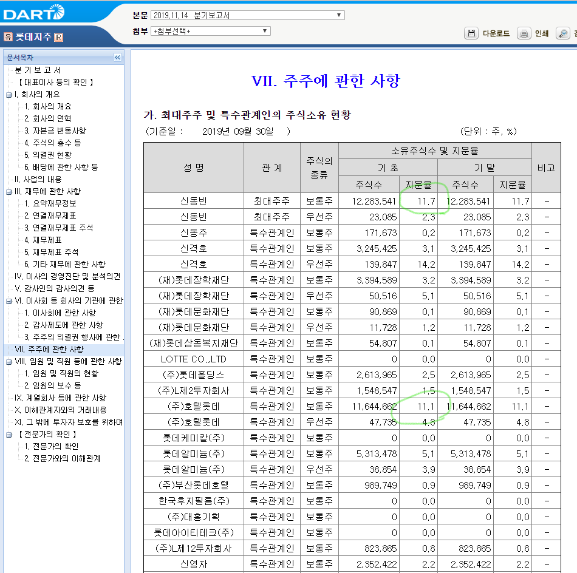The image size is (577, 573).
Task: Click the 인쇄 button label
Action: (542, 33)
